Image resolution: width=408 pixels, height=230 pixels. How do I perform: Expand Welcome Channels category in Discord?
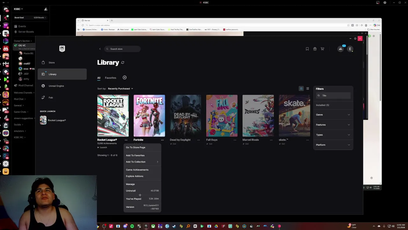(x=24, y=93)
